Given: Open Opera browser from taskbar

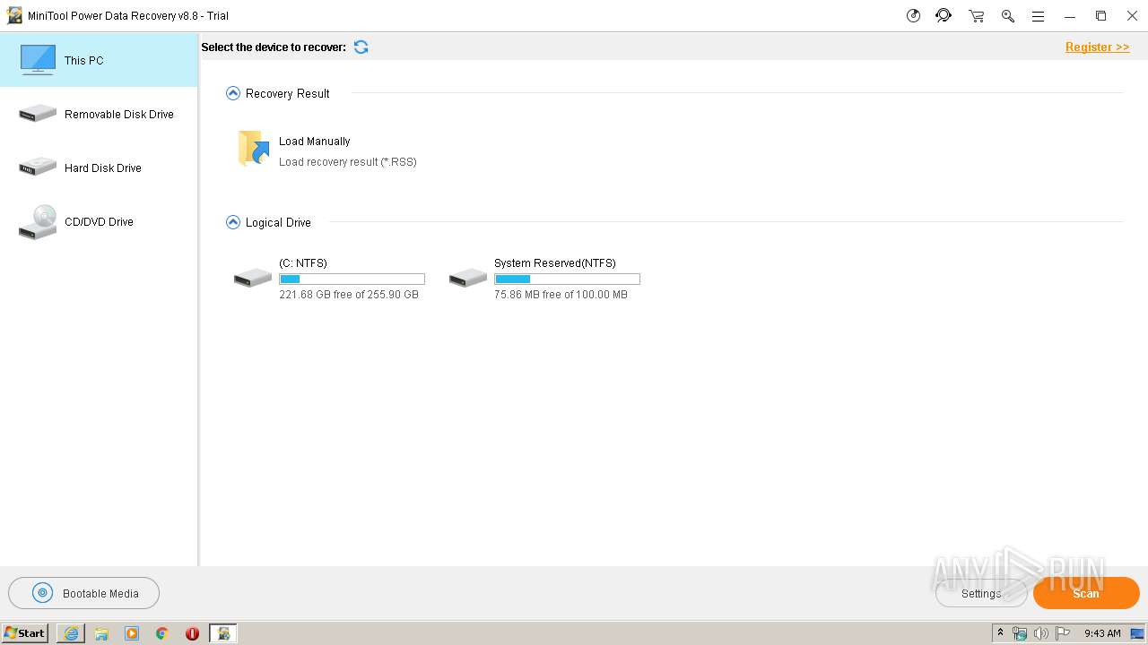Looking at the screenshot, I should point(192,633).
